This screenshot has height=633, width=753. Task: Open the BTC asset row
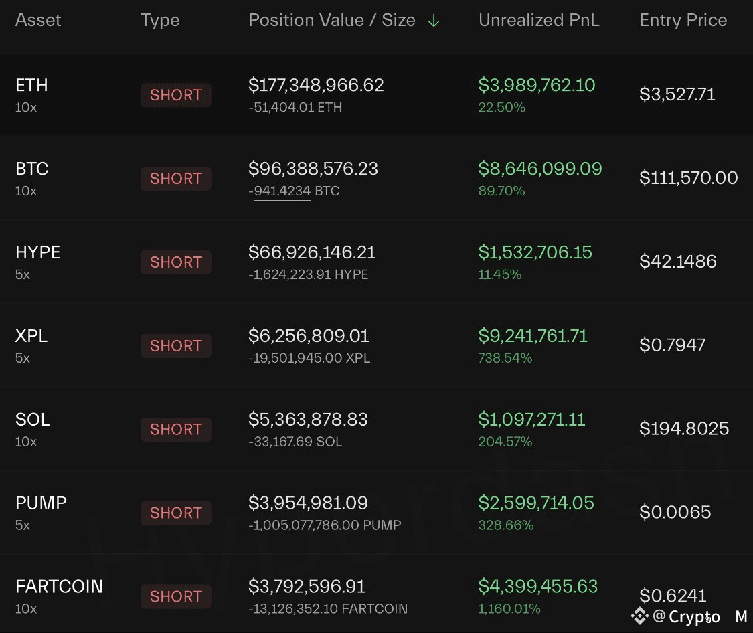pyautogui.click(x=376, y=178)
